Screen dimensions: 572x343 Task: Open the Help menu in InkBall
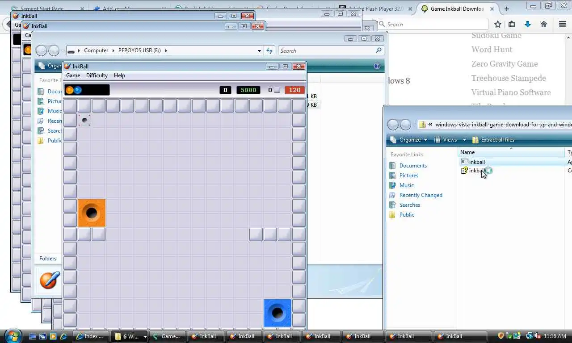119,75
